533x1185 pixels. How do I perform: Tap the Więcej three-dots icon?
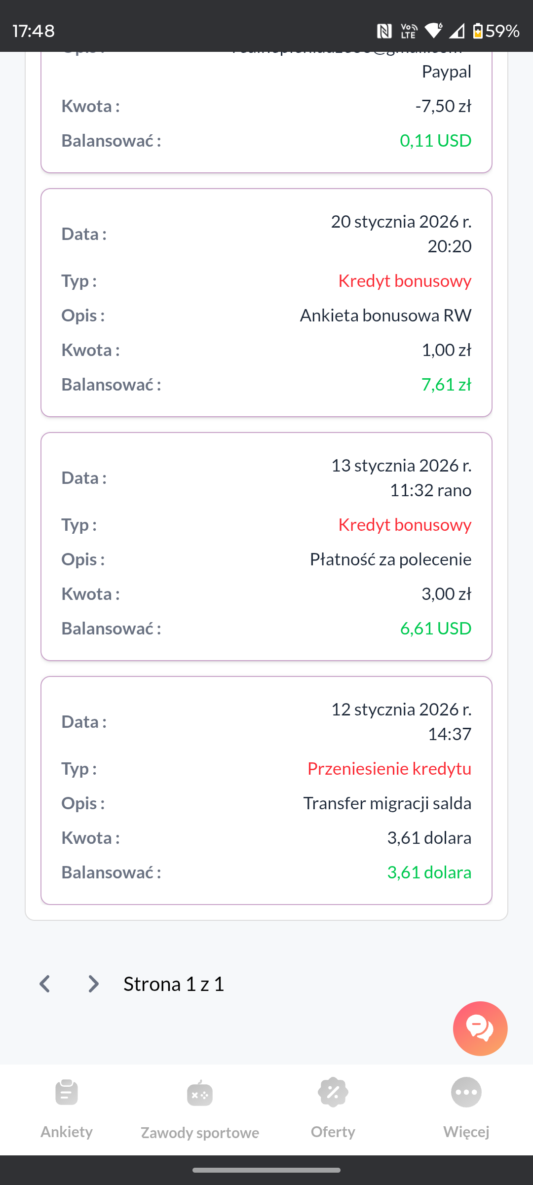pyautogui.click(x=466, y=1092)
